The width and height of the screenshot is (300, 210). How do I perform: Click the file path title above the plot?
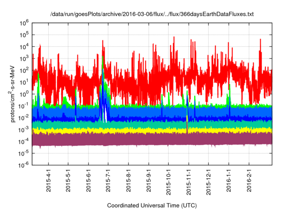coord(152,15)
